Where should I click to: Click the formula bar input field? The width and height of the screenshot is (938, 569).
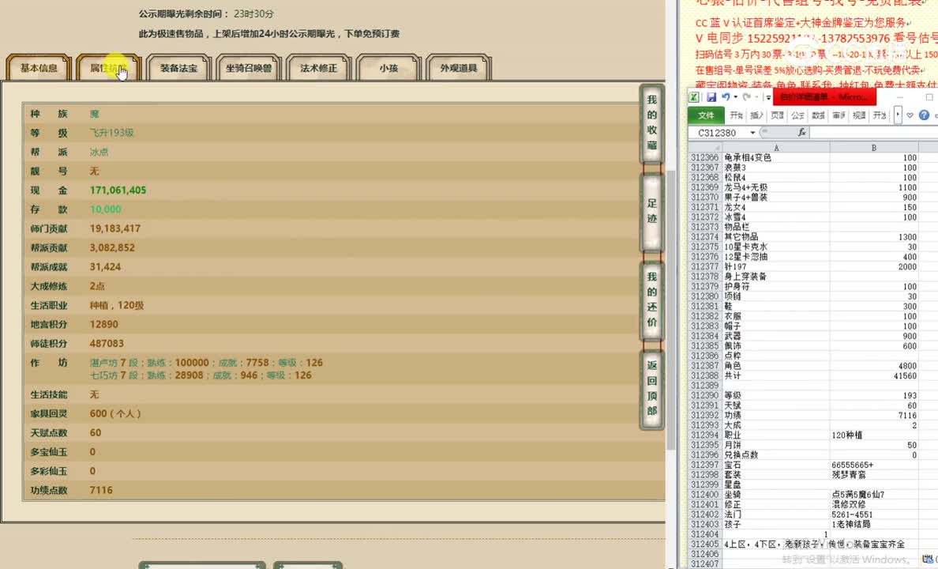[869, 132]
